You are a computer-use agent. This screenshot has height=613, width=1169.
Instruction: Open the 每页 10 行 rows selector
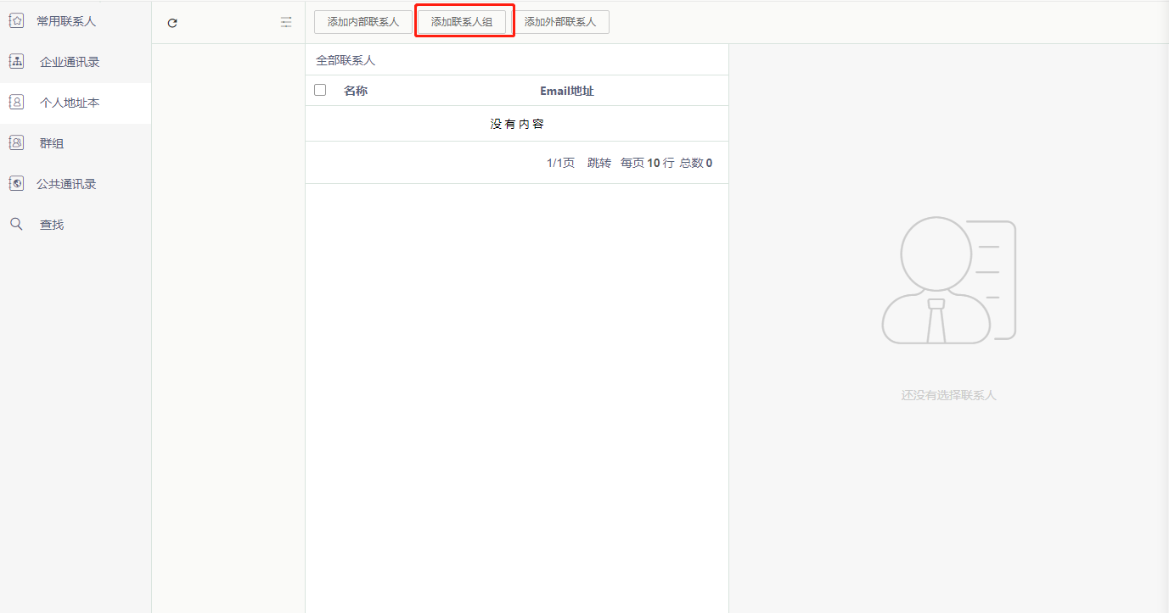pyautogui.click(x=647, y=163)
